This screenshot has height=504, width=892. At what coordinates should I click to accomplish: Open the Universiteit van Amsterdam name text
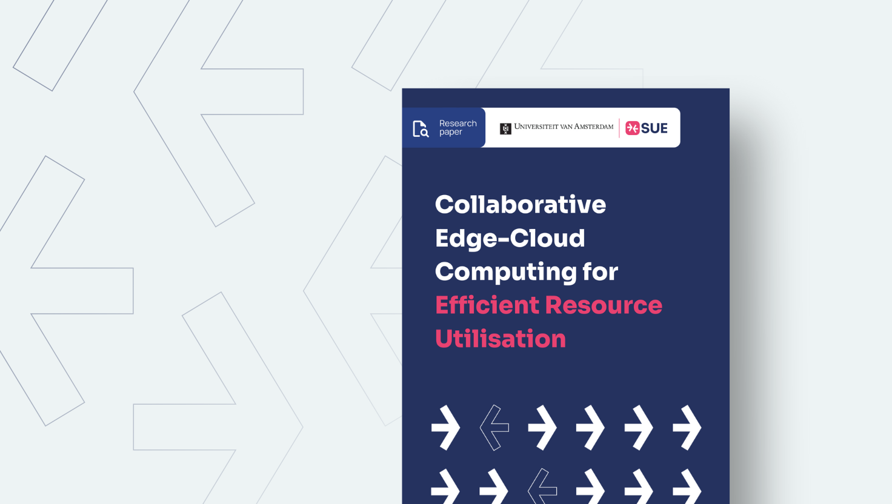point(564,127)
